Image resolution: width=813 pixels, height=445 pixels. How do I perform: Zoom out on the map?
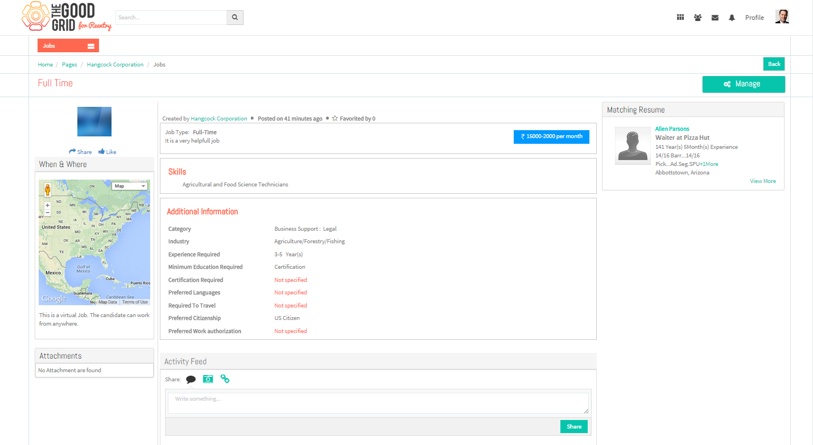(47, 213)
